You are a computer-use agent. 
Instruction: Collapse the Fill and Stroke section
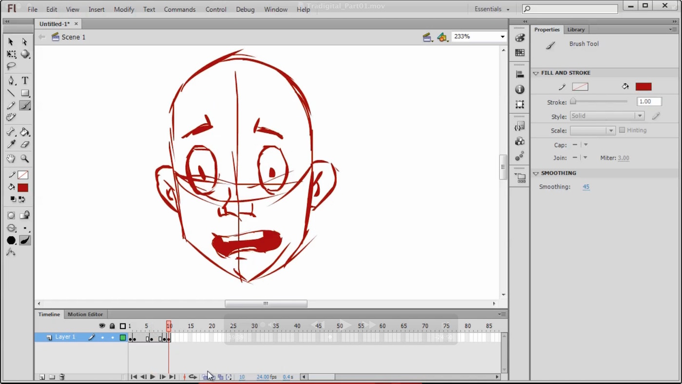(536, 73)
